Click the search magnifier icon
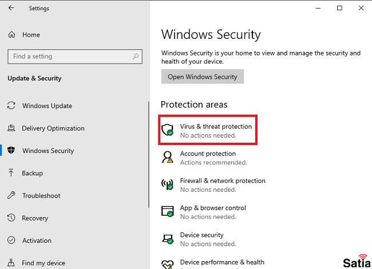This screenshot has height=269, width=372. pyautogui.click(x=136, y=57)
